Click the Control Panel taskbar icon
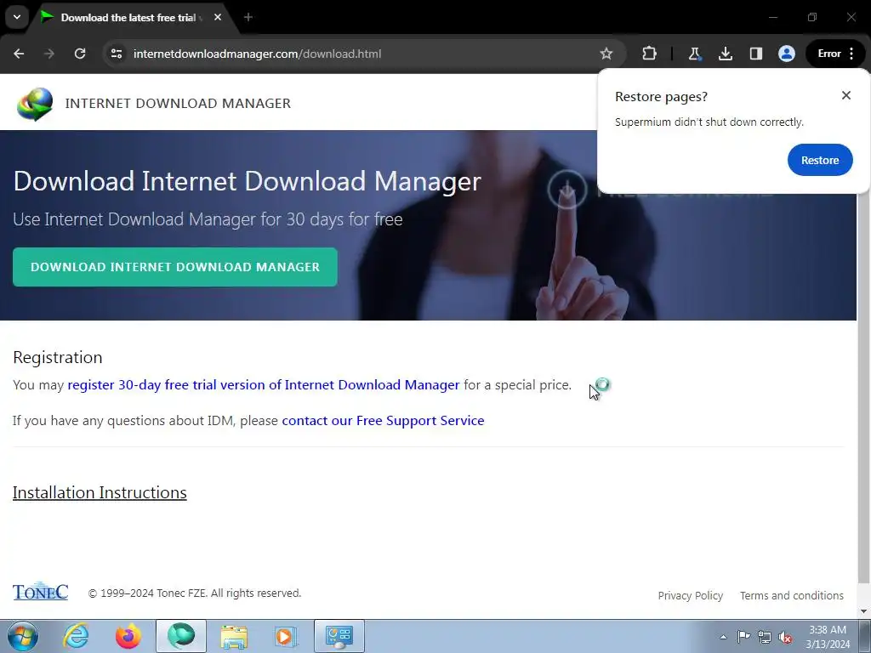This screenshot has width=871, height=653. coord(339,636)
